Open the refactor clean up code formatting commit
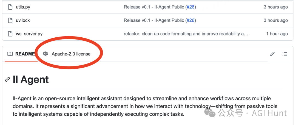Viewport: 296px width, 125px height. [186, 34]
